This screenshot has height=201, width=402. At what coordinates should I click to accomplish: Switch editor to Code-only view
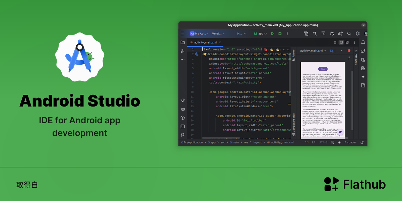pyautogui.click(x=335, y=43)
